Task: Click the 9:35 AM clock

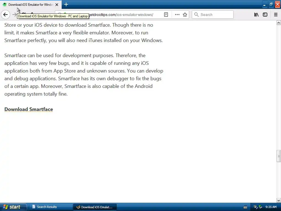Action: (271, 207)
